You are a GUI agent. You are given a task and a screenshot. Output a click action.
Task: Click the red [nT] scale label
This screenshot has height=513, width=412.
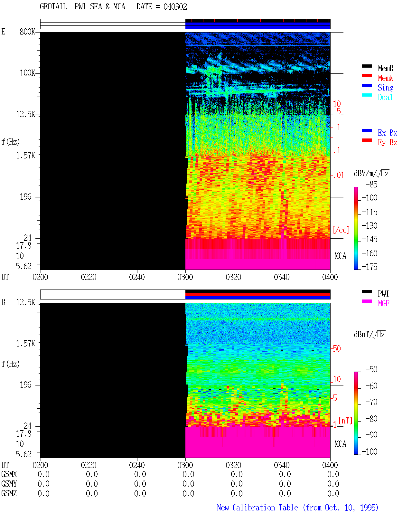(x=346, y=421)
